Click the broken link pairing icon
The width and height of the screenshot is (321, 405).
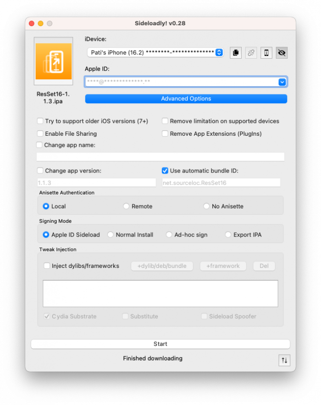tap(251, 53)
